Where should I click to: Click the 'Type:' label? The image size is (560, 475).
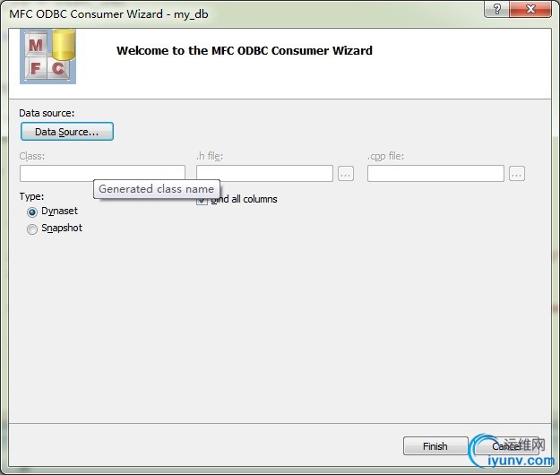31,196
